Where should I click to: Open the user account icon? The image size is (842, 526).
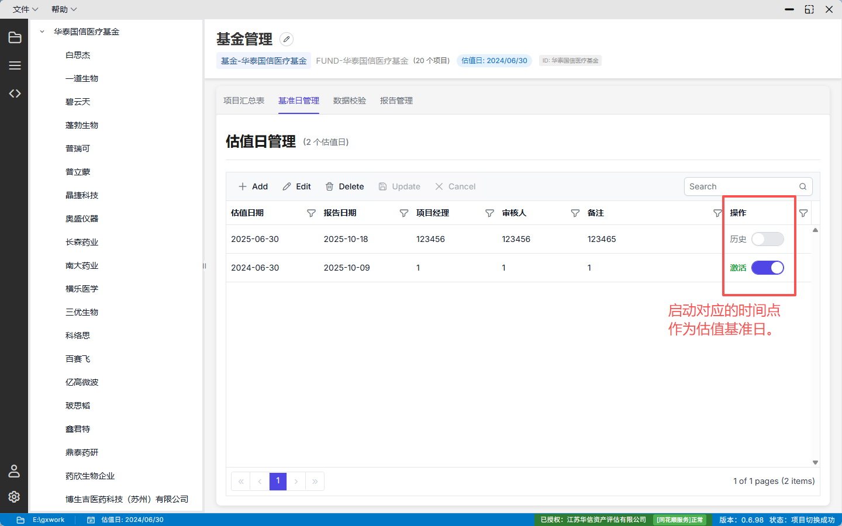[14, 471]
